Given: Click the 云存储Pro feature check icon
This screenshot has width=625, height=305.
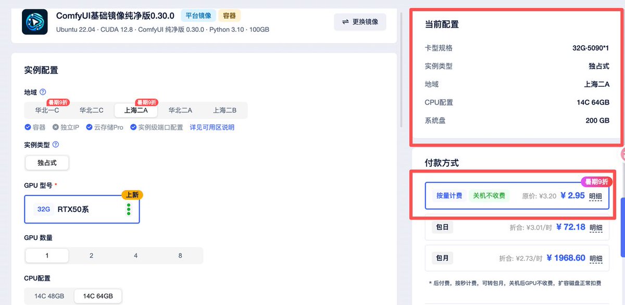Looking at the screenshot, I should pyautogui.click(x=90, y=127).
